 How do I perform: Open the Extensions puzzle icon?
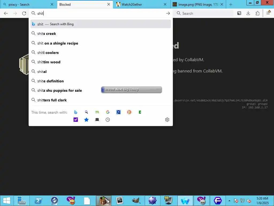257,13
